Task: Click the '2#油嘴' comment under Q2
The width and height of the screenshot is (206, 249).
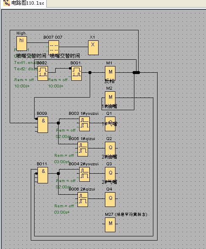Action: (110, 157)
